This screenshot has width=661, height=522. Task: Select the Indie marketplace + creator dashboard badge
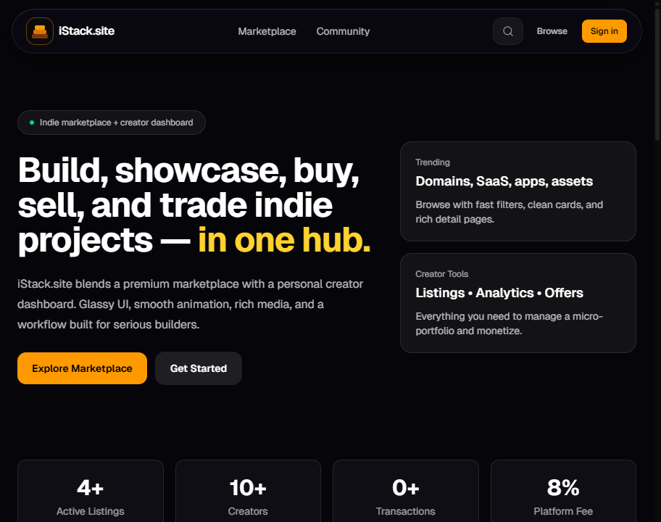coord(112,123)
